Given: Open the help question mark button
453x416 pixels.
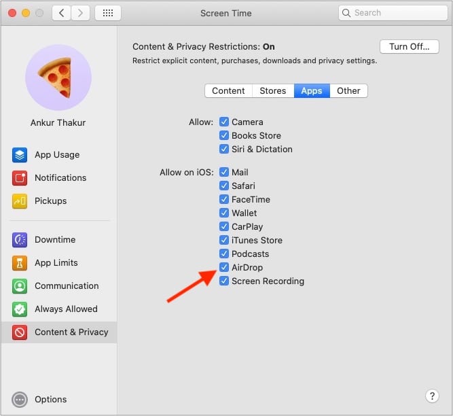Looking at the screenshot, I should point(432,396).
